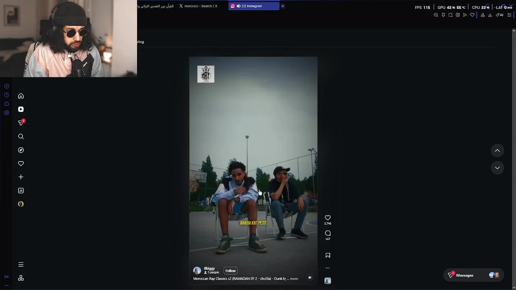Open the Dashboard chart icon
Viewport: 516px width, 290px height.
(21, 191)
